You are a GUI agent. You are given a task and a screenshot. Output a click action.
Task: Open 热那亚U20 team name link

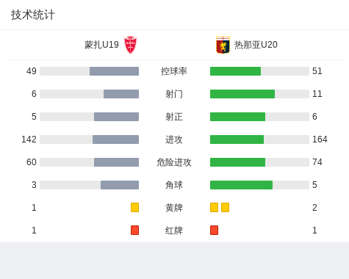(256, 45)
